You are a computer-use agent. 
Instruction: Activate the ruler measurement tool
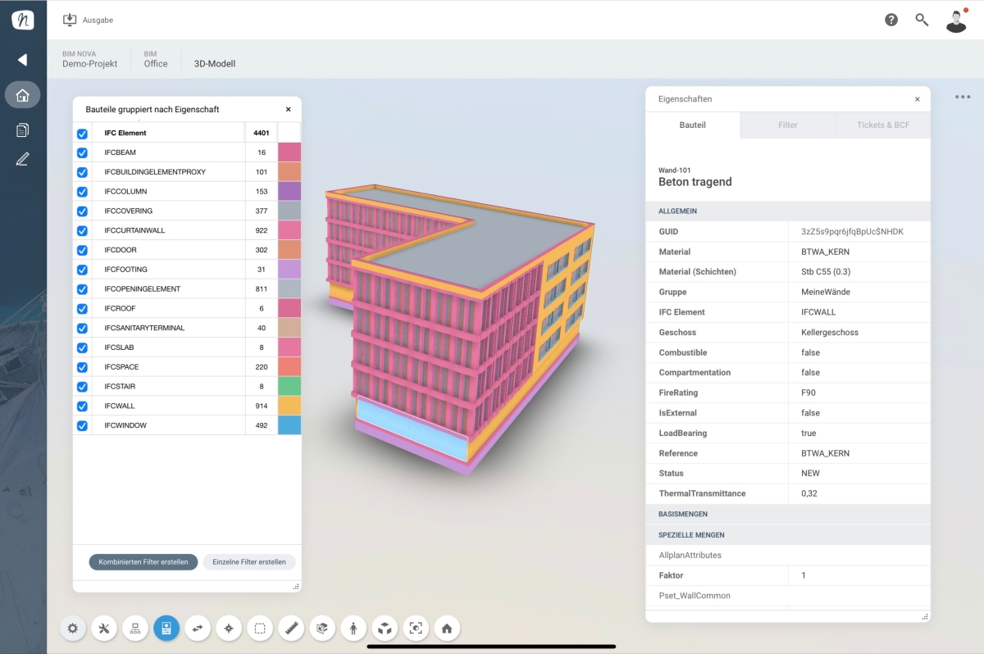pyautogui.click(x=291, y=629)
